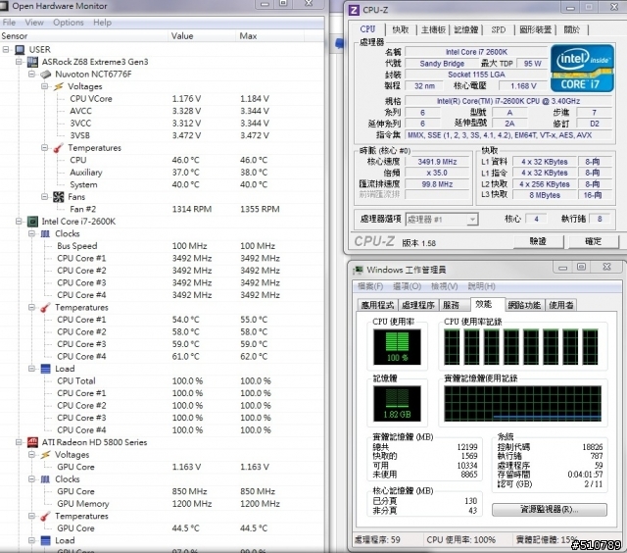Click the USER computer icon in sensor tree
This screenshot has height=553, width=627.
20,50
